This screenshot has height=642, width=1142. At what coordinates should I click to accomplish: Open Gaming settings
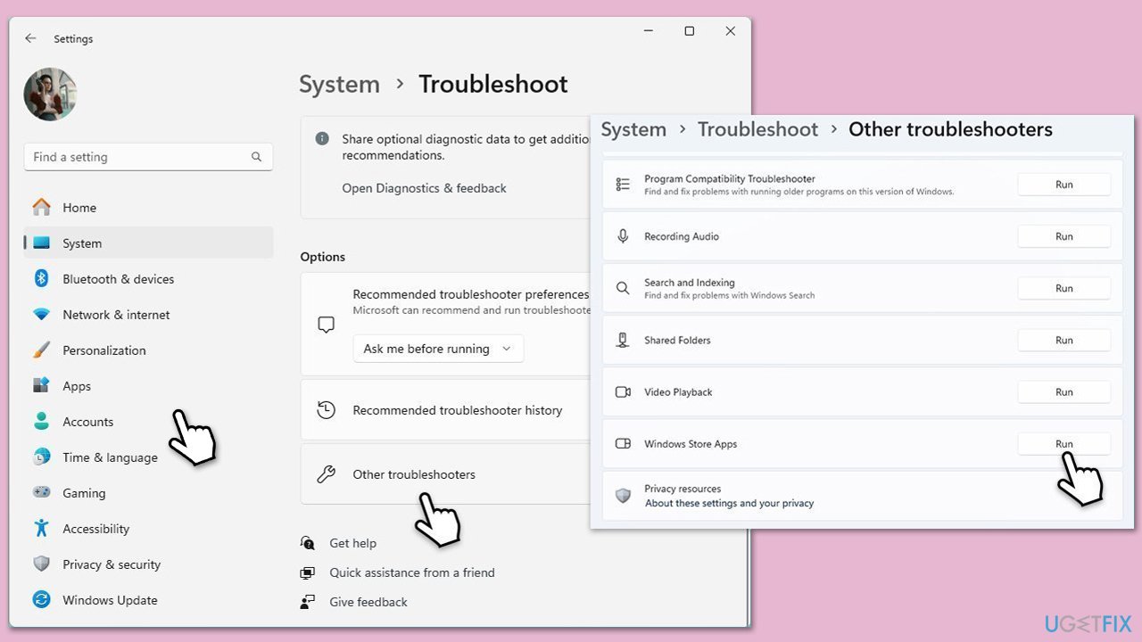148,493
